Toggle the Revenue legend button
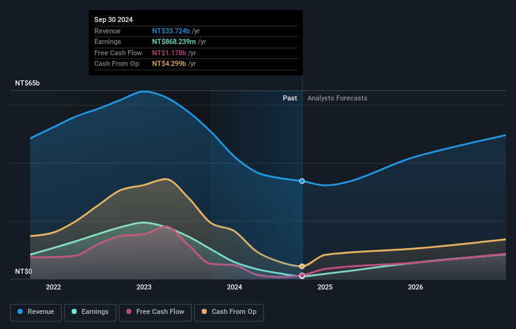 point(36,312)
